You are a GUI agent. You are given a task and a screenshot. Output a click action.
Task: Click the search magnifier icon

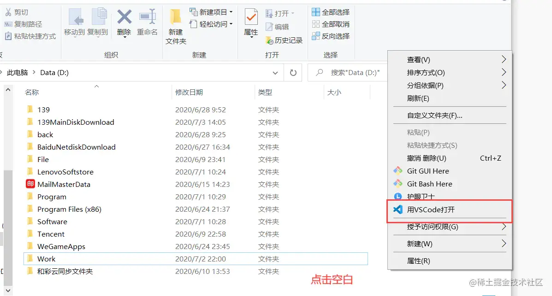[x=319, y=72]
